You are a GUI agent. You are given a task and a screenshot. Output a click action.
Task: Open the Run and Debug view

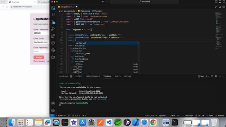click(53, 29)
